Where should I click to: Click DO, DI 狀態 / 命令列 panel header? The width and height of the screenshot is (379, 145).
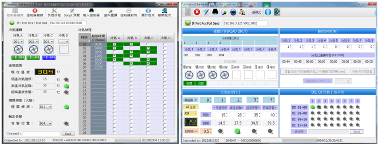[x=327, y=92]
